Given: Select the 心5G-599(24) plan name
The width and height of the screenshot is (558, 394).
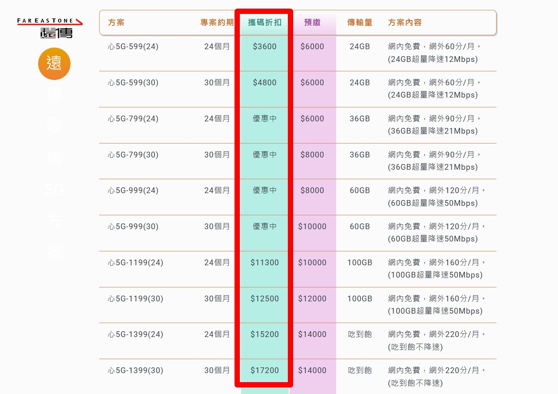Looking at the screenshot, I should click(132, 46).
